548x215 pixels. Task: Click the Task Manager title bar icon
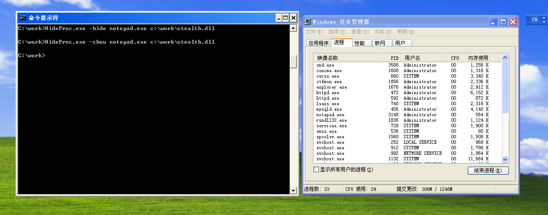308,22
